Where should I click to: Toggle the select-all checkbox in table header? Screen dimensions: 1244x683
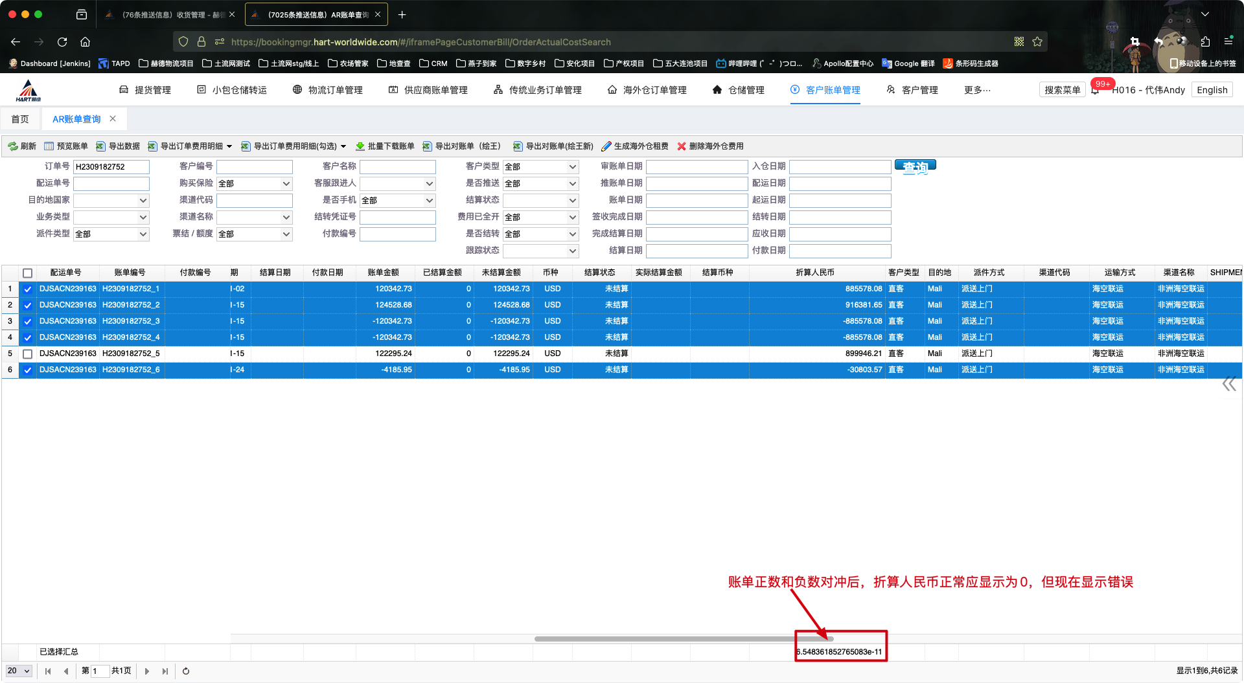tap(27, 273)
